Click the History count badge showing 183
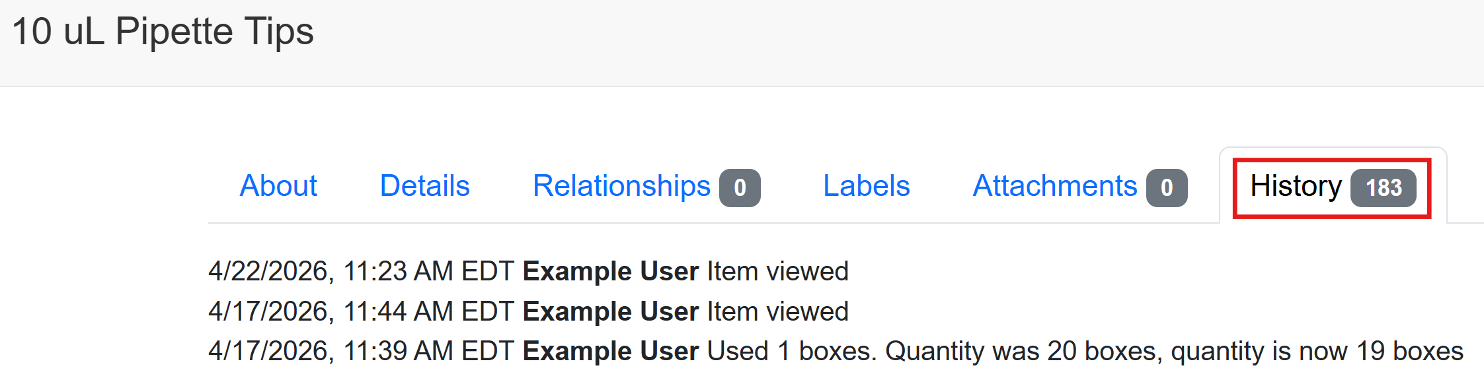1484x380 pixels. pyautogui.click(x=1384, y=188)
